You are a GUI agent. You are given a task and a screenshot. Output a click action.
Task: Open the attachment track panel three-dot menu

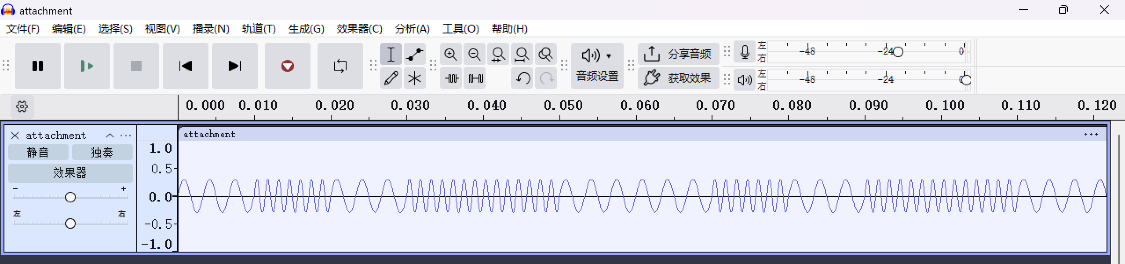[x=126, y=136]
